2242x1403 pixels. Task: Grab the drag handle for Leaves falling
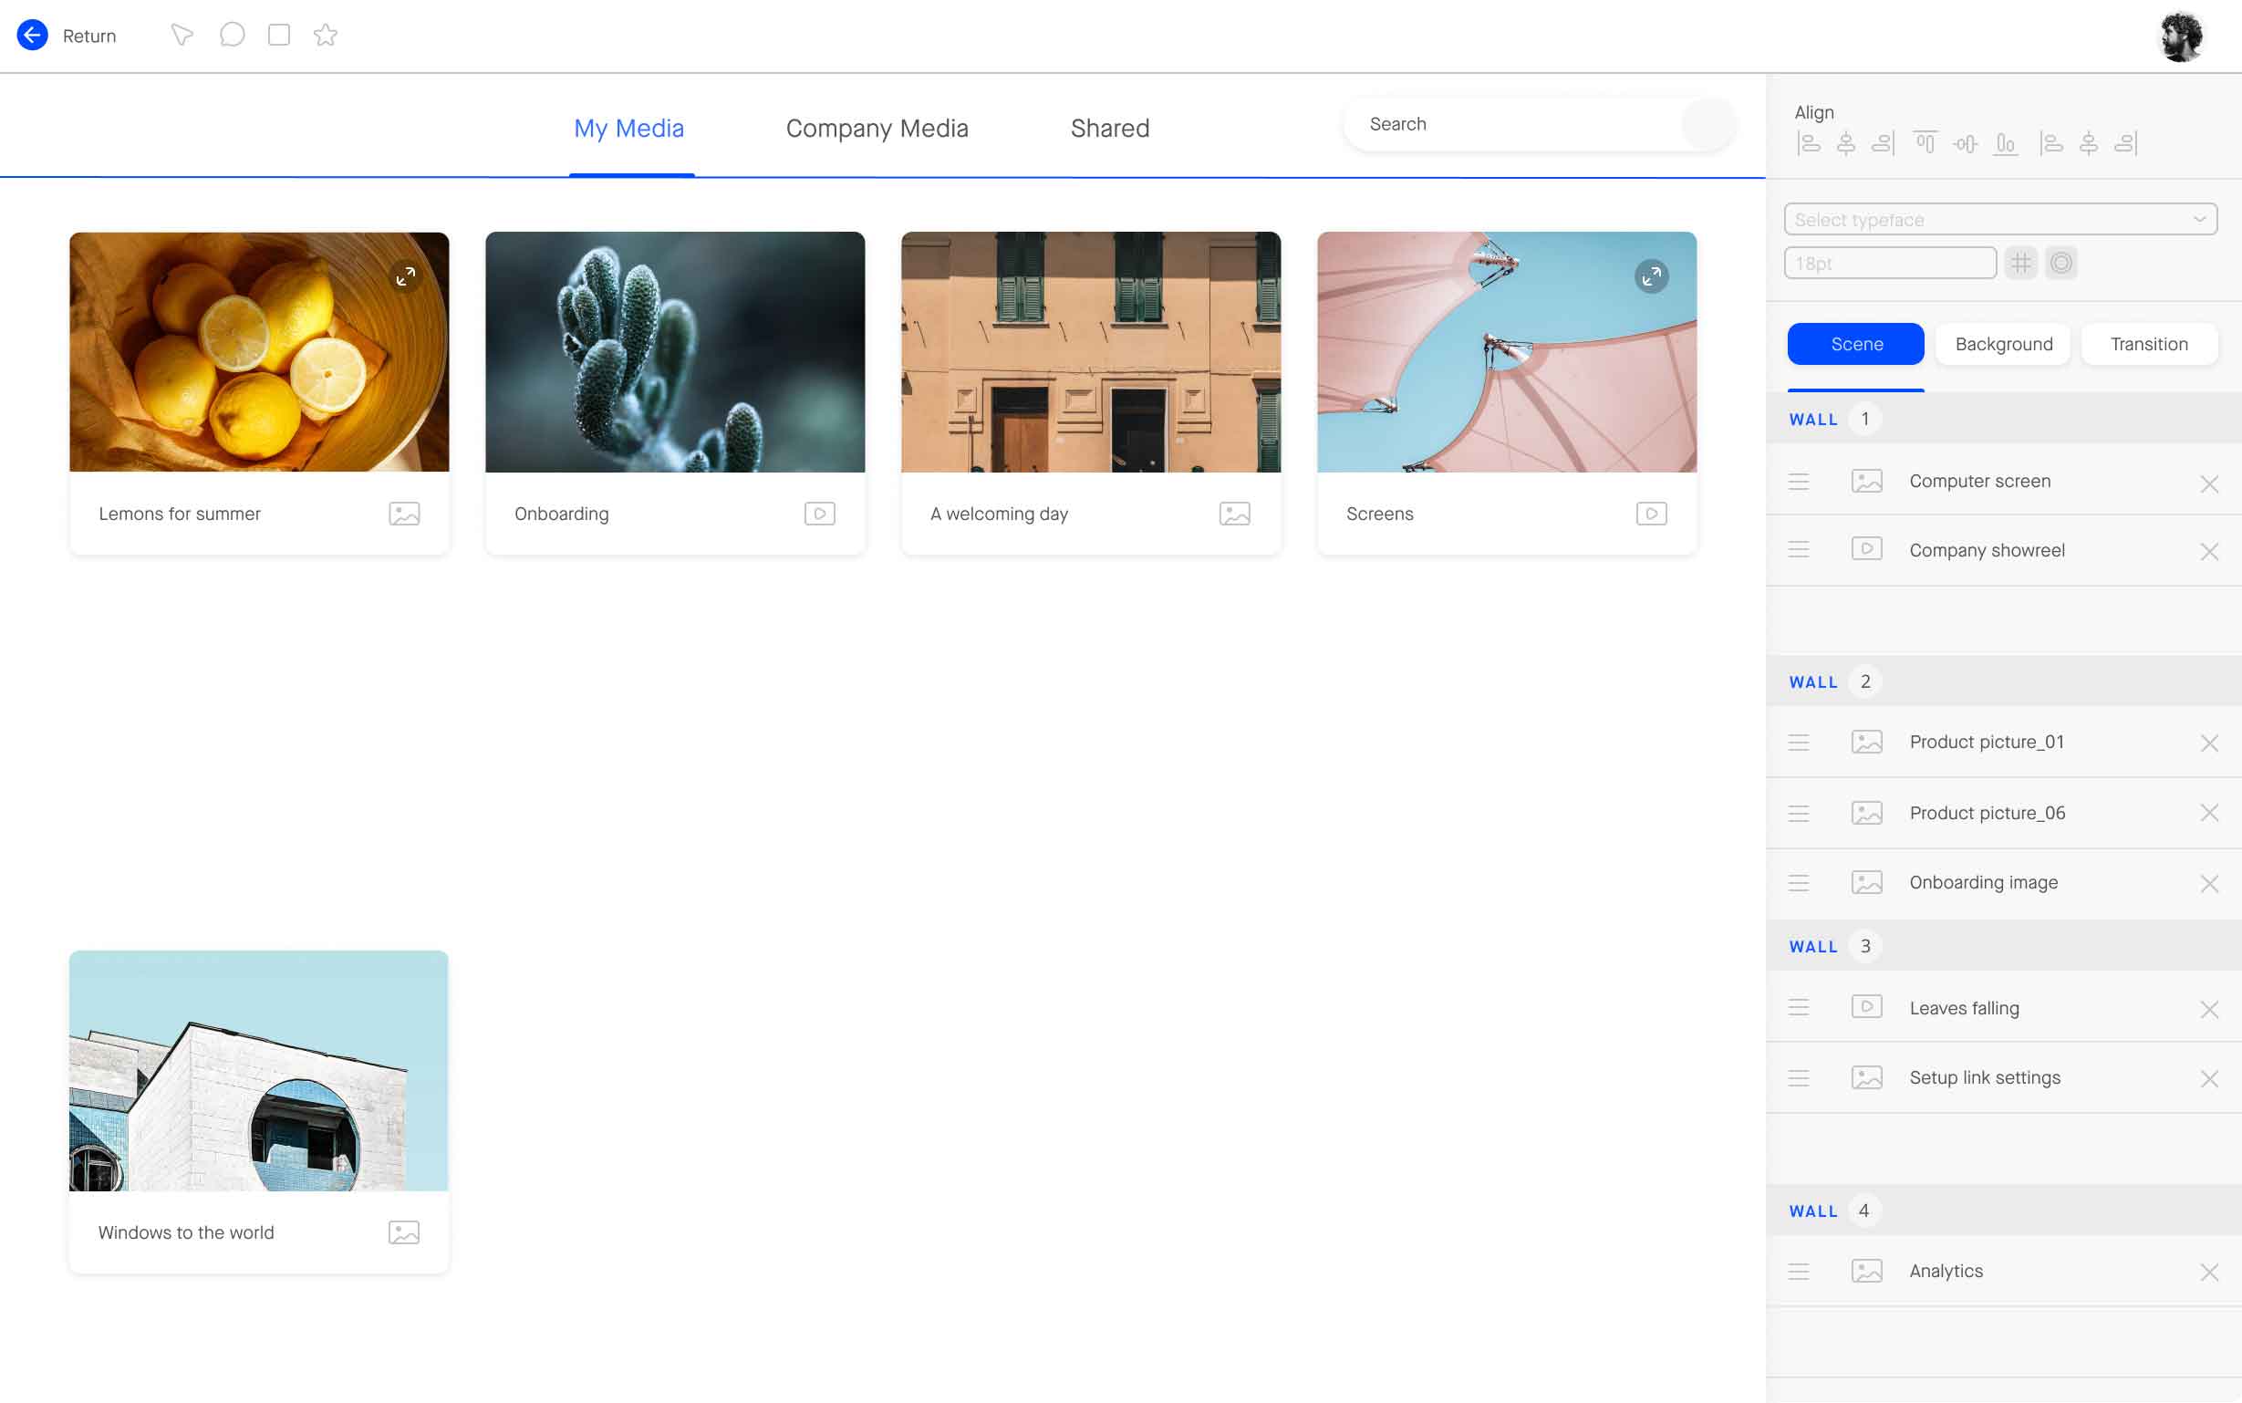pyautogui.click(x=1799, y=1008)
